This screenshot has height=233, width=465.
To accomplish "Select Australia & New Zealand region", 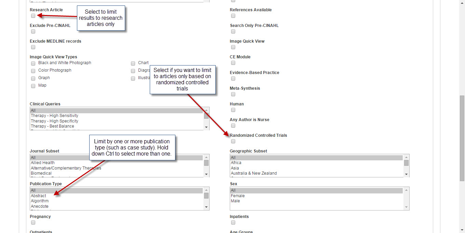I will 317,173.
